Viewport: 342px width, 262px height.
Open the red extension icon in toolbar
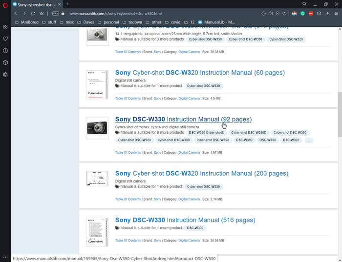tap(311, 14)
